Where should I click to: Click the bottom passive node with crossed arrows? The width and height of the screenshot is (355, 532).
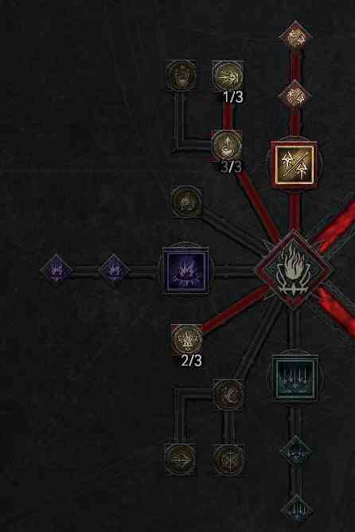228,460
